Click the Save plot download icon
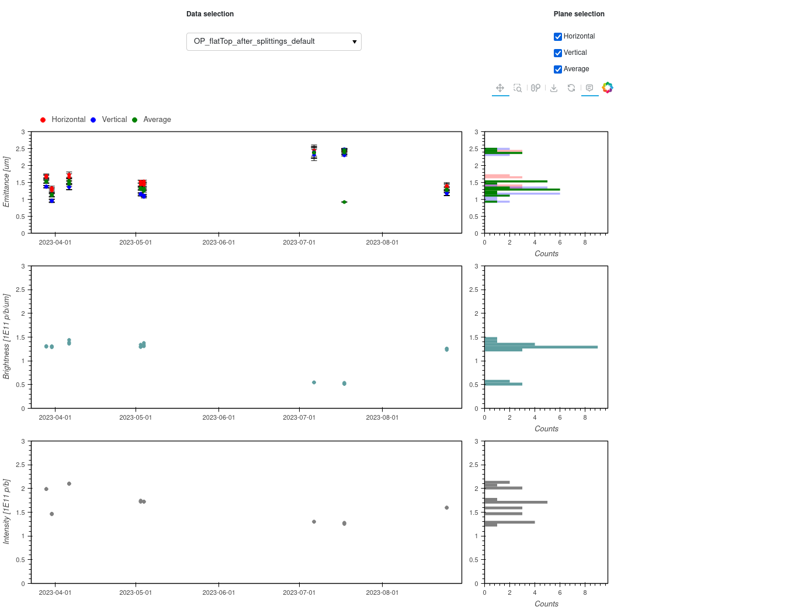This screenshot has width=791, height=610. [x=554, y=88]
